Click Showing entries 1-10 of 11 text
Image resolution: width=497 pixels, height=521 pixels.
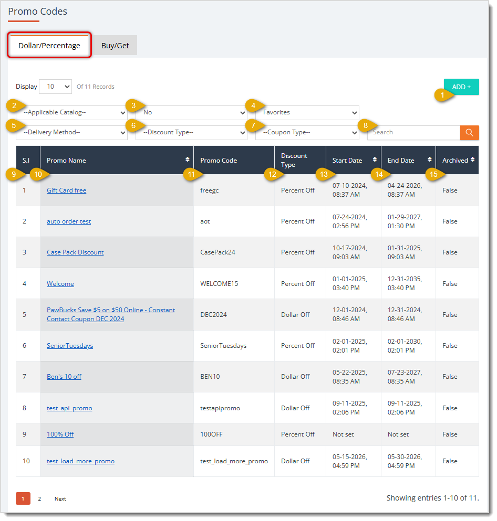click(x=432, y=498)
